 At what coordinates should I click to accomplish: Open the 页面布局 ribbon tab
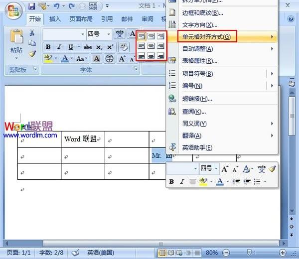pos(81,19)
